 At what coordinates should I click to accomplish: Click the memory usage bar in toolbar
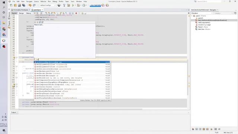tap(95, 5)
